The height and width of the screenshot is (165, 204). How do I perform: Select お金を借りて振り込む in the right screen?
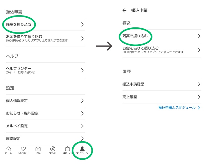pos(162,50)
